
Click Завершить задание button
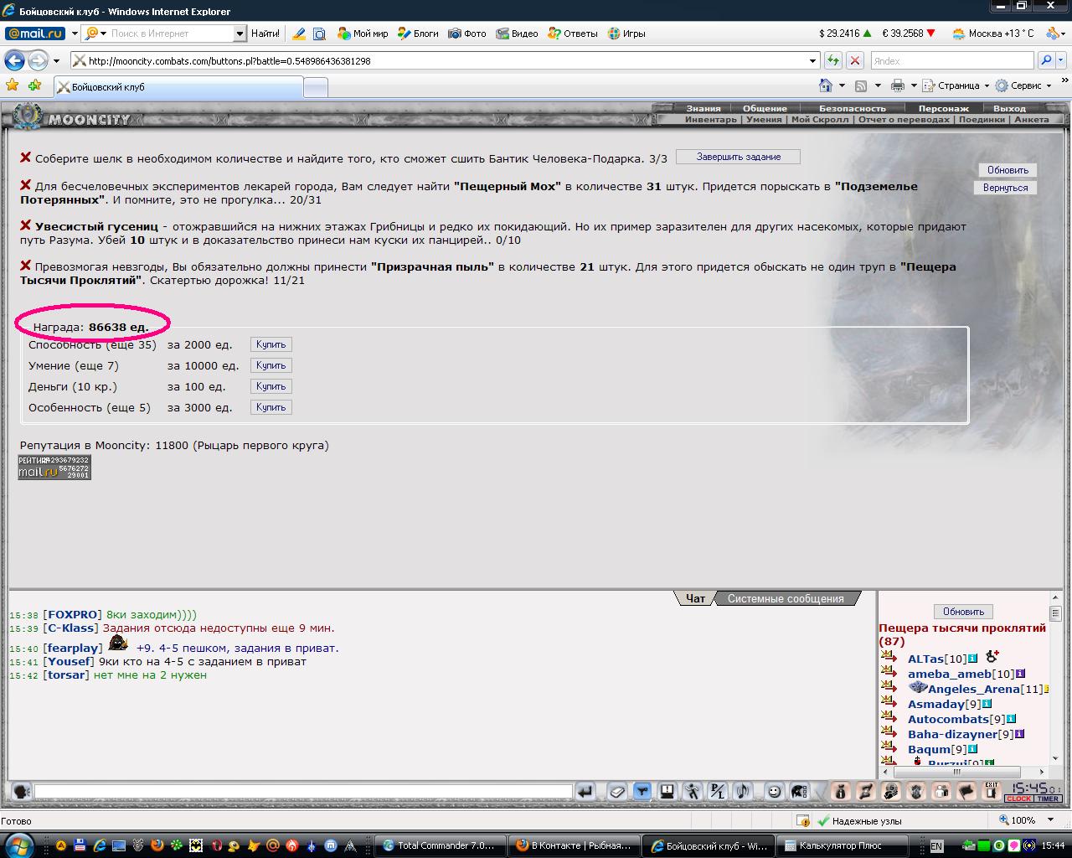click(738, 157)
